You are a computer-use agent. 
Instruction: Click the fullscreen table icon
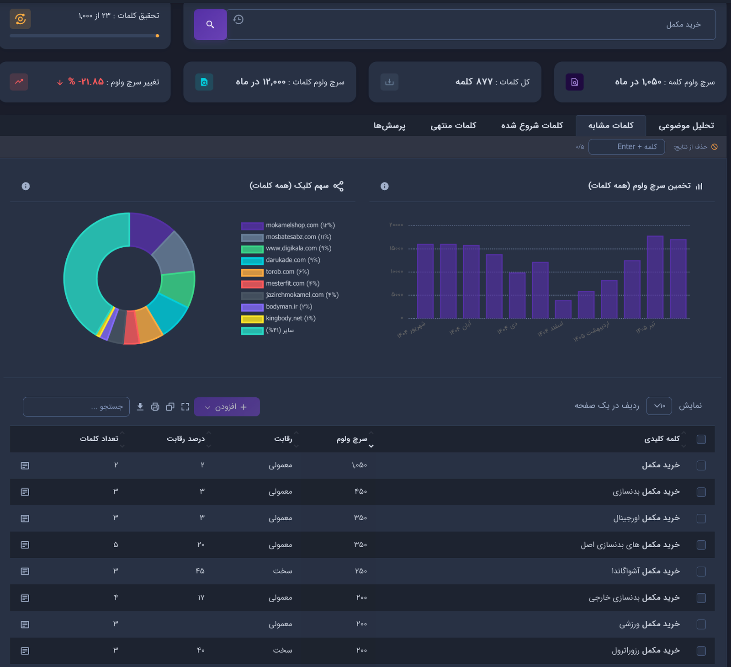tap(185, 407)
